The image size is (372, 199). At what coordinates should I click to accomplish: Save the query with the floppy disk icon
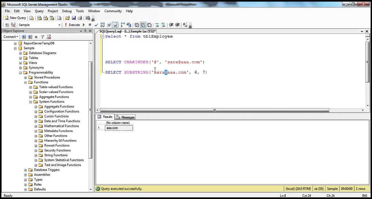pos(74,18)
